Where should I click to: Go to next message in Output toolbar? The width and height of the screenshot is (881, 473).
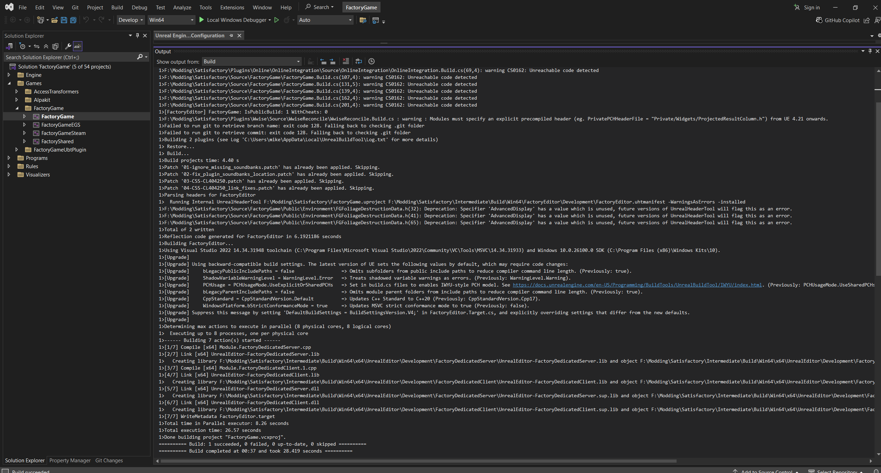click(x=332, y=61)
